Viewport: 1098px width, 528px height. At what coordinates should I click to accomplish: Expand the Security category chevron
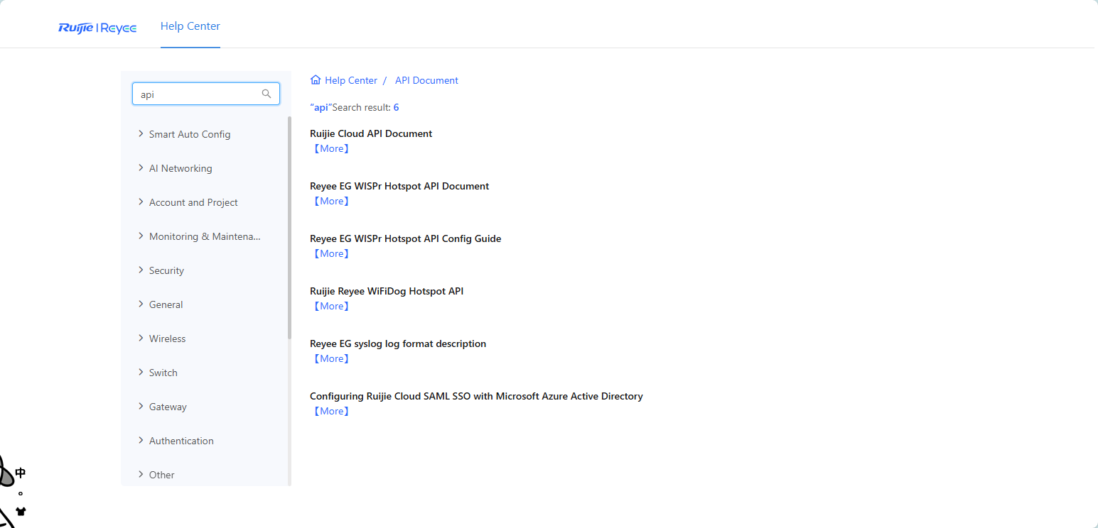pos(141,270)
